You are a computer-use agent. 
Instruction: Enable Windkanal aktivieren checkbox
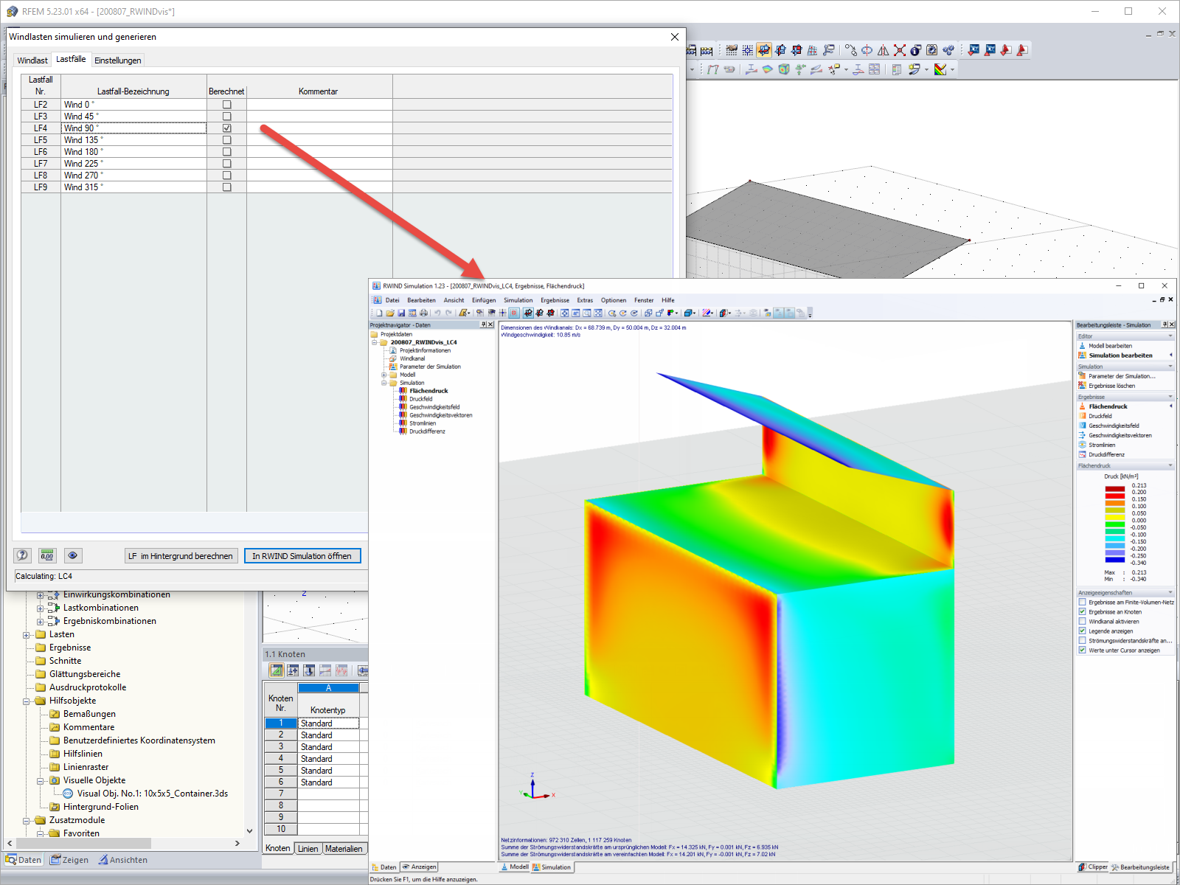click(1082, 622)
